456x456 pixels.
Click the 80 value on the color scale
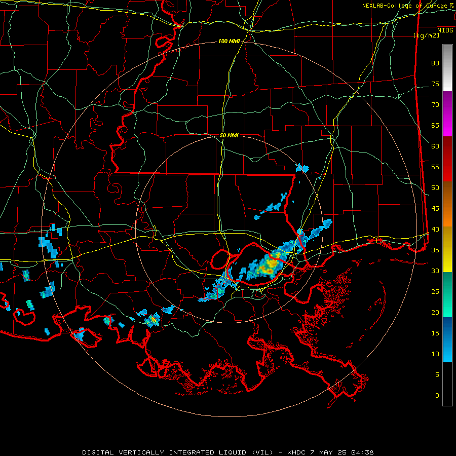point(435,63)
